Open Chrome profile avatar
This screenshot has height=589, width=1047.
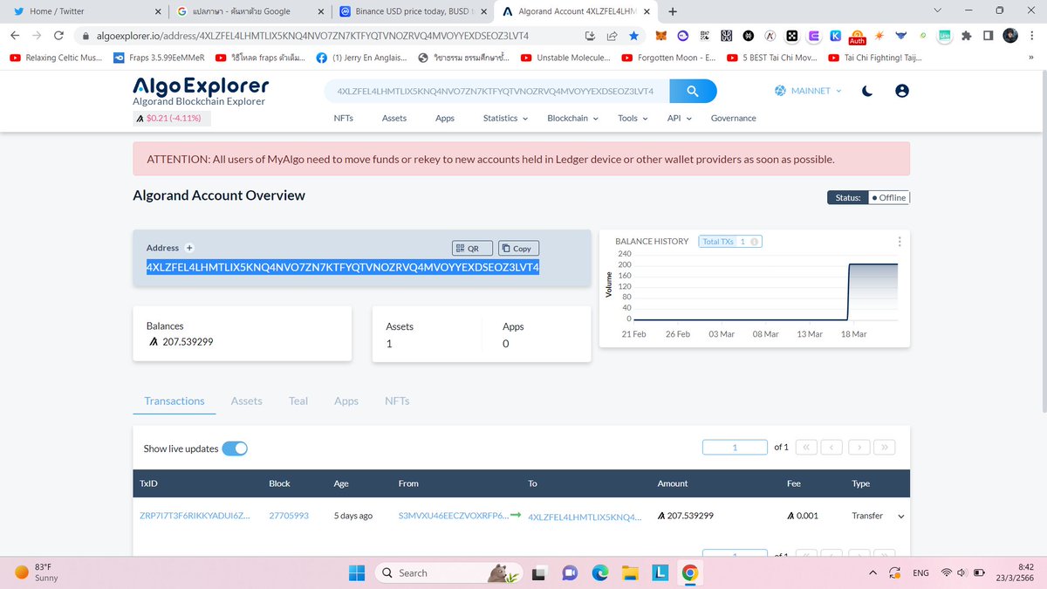click(x=1010, y=36)
